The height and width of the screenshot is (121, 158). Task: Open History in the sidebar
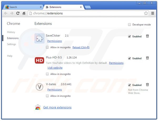click(11, 32)
